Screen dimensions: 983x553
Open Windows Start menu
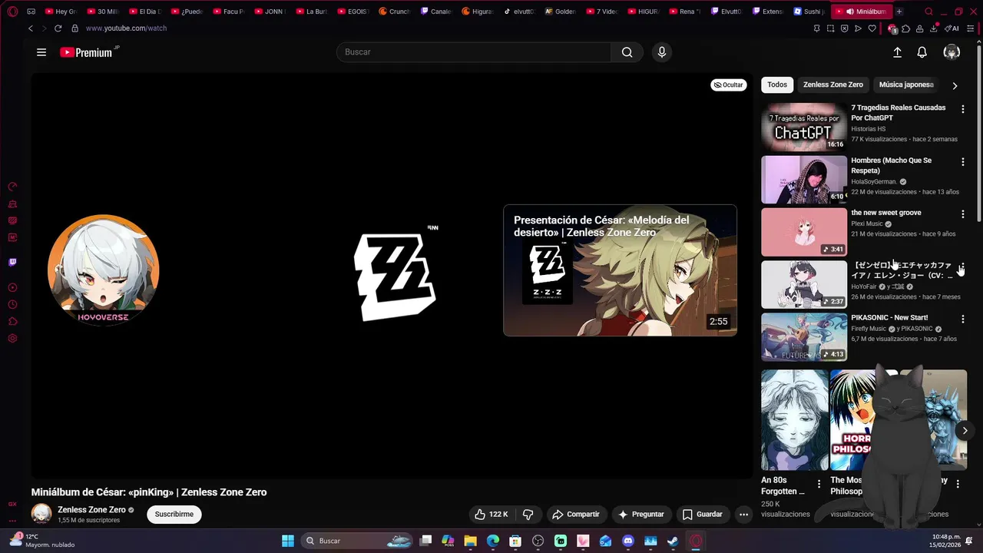coord(287,541)
